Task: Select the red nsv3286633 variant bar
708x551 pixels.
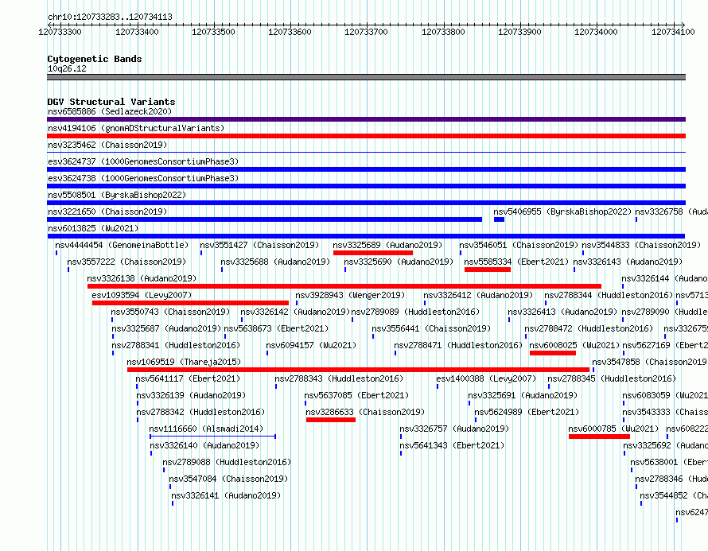Action: tap(331, 420)
